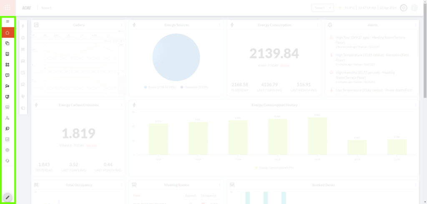Open the Gallery card's three-dot menu

coord(122,25)
